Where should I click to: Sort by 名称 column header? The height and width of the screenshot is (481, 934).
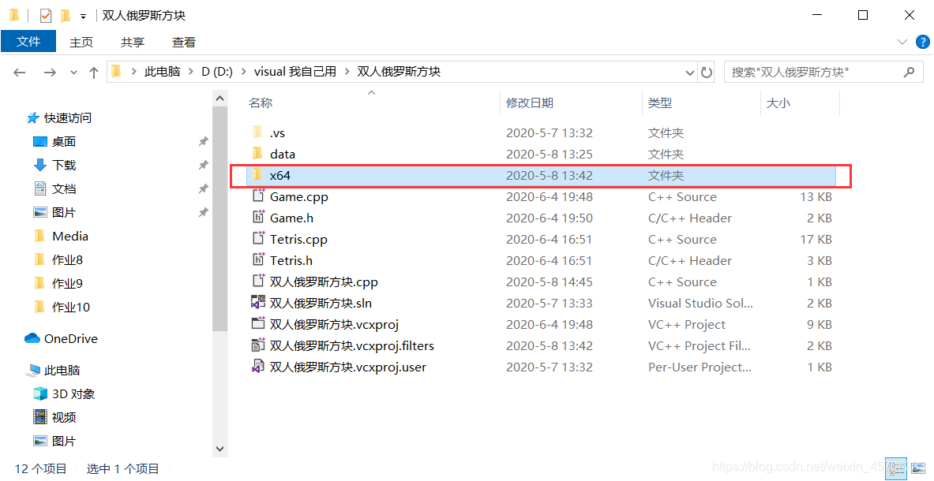(261, 103)
